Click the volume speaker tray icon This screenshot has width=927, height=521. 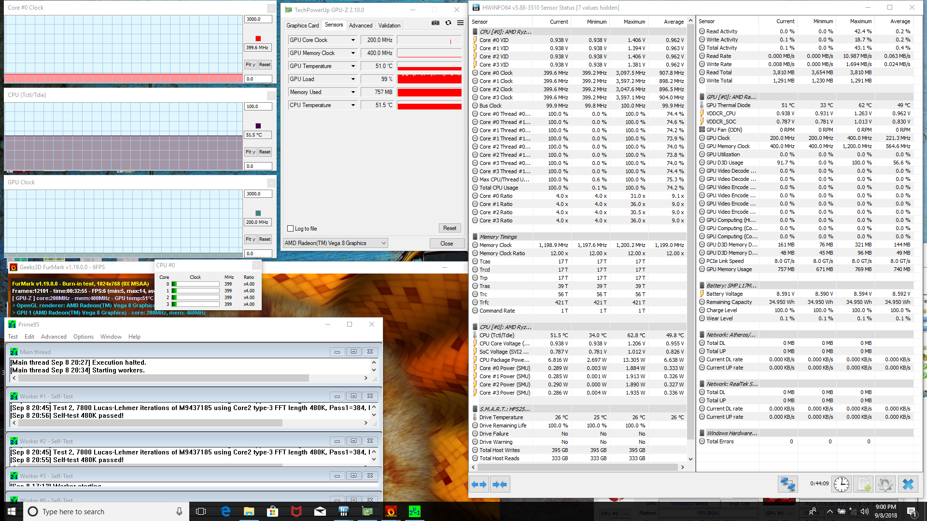tap(865, 511)
